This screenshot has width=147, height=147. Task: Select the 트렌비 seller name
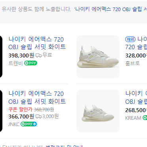15,63
